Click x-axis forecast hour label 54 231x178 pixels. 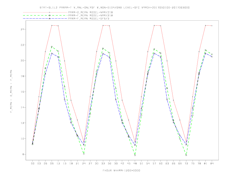click(148, 163)
